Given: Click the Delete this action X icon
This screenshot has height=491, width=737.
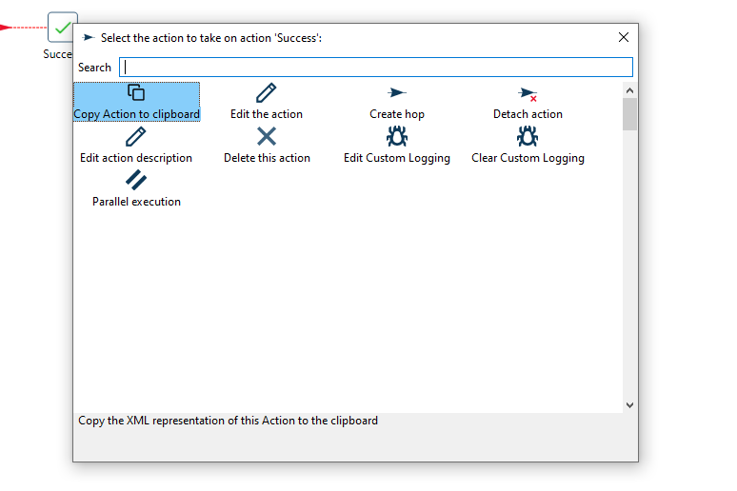Looking at the screenshot, I should pyautogui.click(x=267, y=137).
